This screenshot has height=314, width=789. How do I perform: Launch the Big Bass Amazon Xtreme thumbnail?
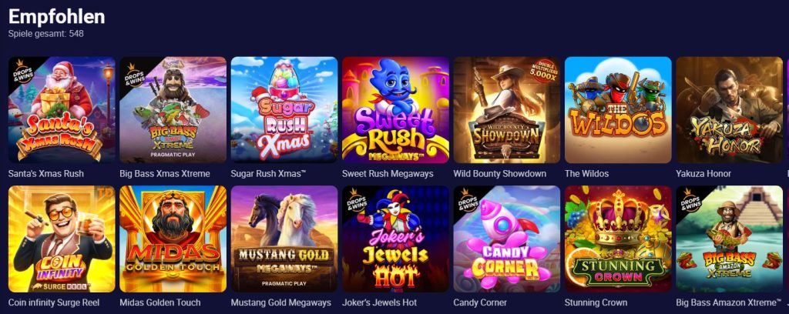pos(729,239)
